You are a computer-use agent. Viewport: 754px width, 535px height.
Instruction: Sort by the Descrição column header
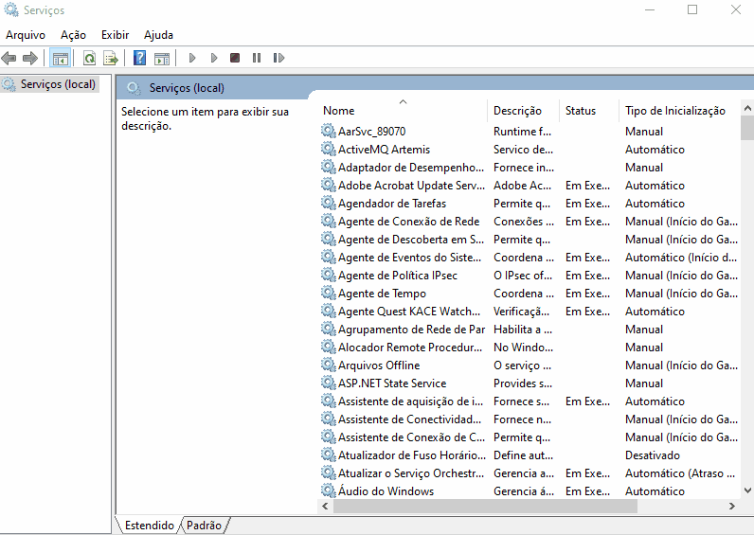pyautogui.click(x=524, y=111)
